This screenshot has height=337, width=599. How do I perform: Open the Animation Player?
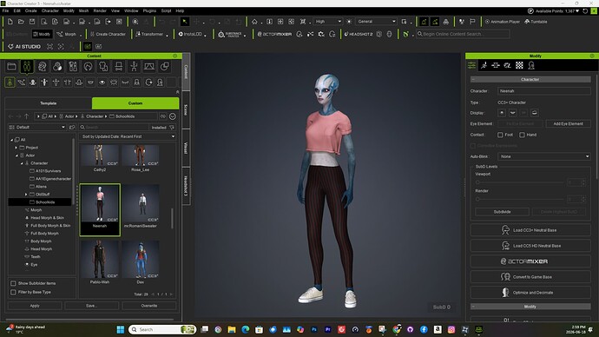(502, 22)
